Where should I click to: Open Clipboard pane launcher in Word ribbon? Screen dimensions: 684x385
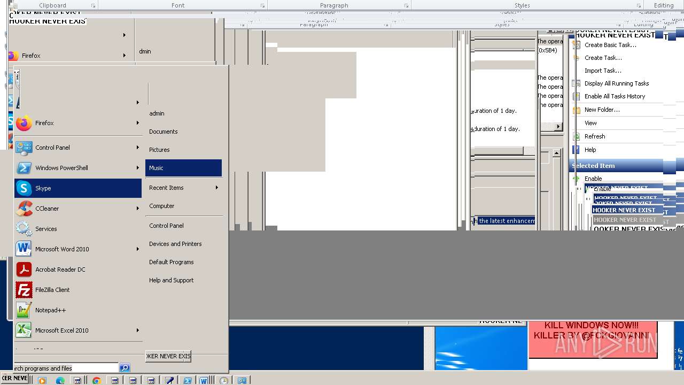pos(93,5)
